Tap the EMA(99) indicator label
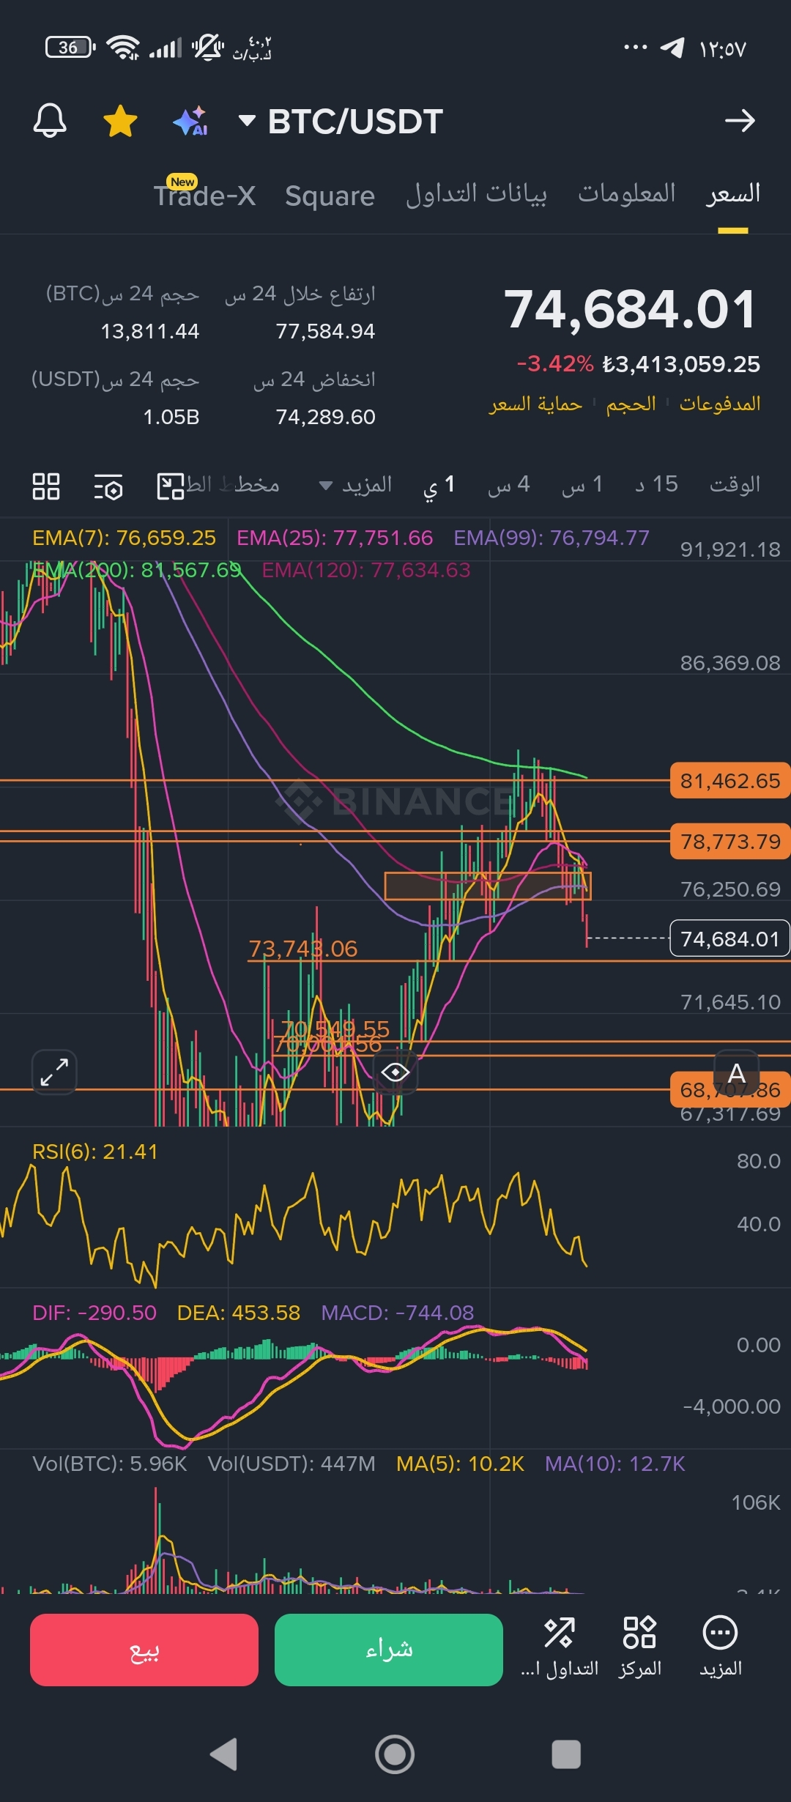The image size is (791, 1802). click(552, 538)
